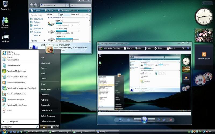Viewport: 215px width, 134px height.
Task: Open Windows Ultimate Extras in Start menu
Action: (x=20, y=77)
